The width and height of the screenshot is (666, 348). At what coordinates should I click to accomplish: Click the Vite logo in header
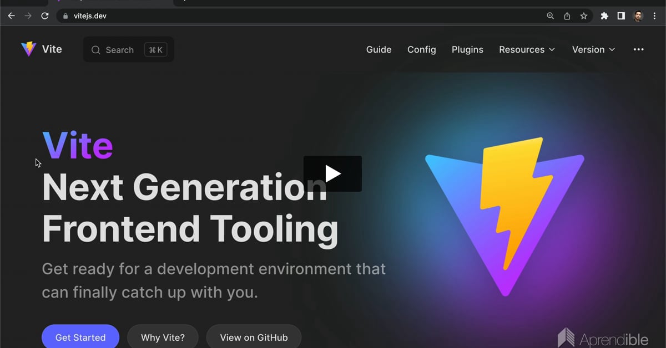28,49
